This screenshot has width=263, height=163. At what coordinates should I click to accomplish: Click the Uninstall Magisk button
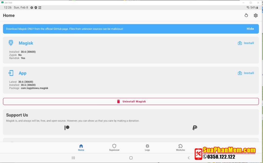tap(131, 101)
